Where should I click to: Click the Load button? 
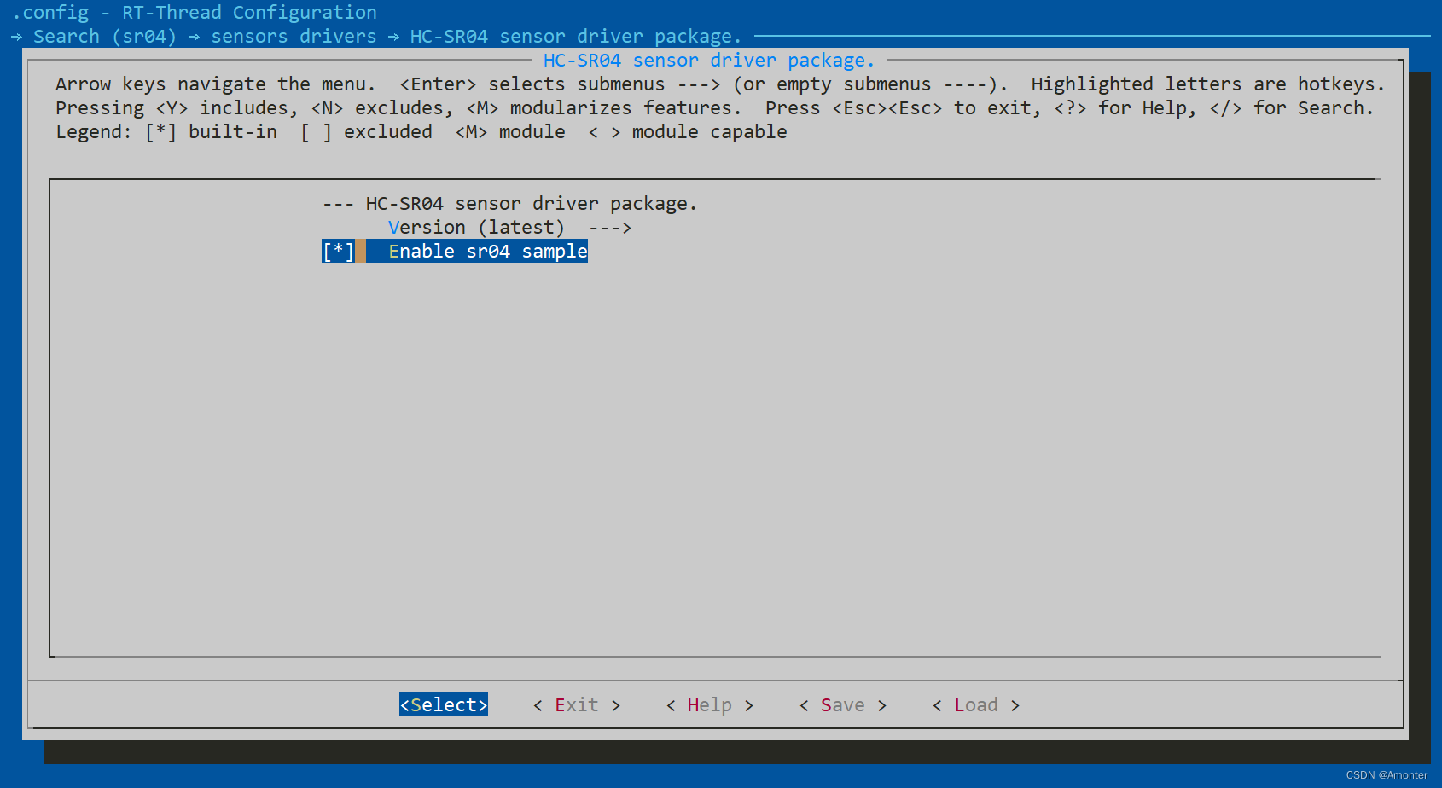click(x=976, y=705)
